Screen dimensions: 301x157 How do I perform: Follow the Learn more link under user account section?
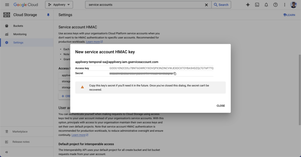point(80,135)
